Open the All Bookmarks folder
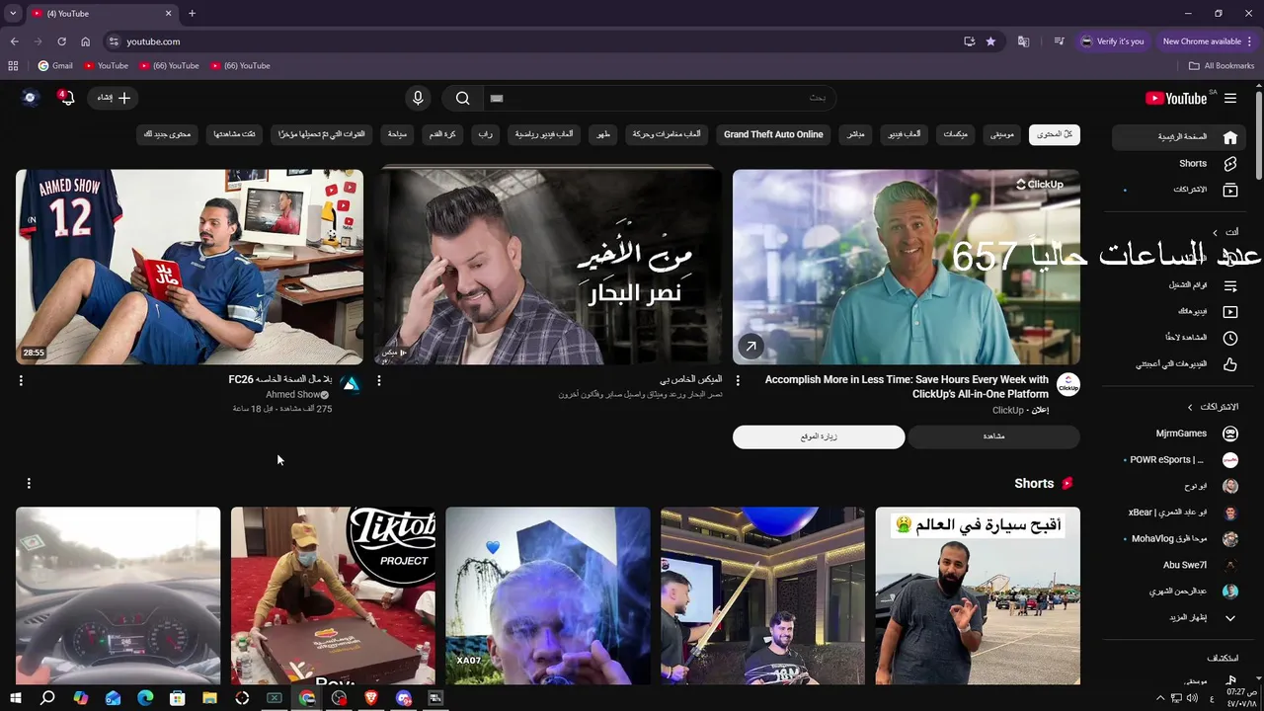 [1222, 65]
